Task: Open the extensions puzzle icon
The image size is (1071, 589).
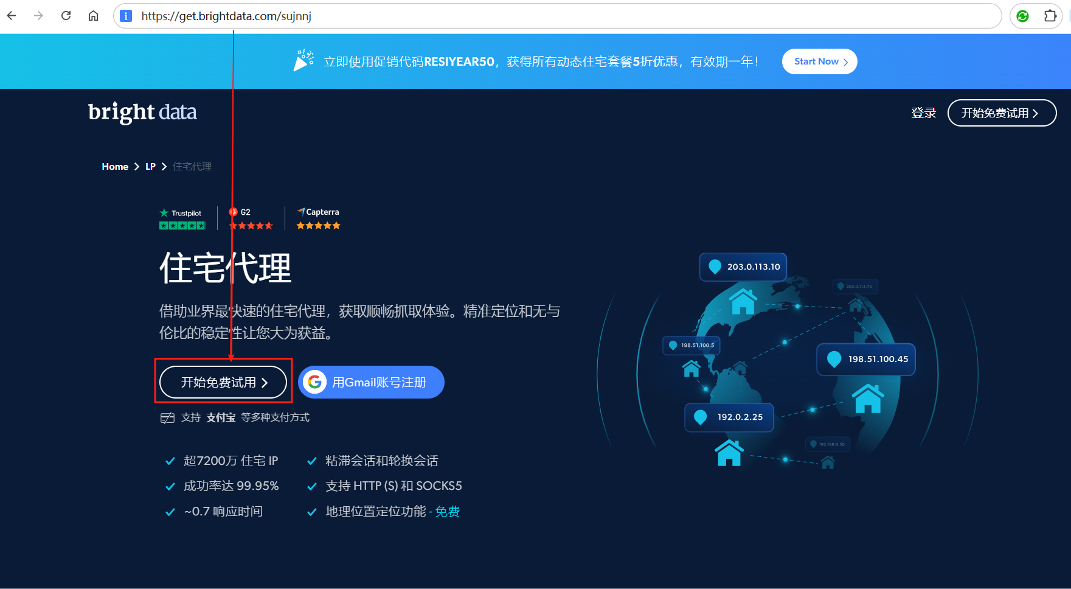Action: 1050,16
